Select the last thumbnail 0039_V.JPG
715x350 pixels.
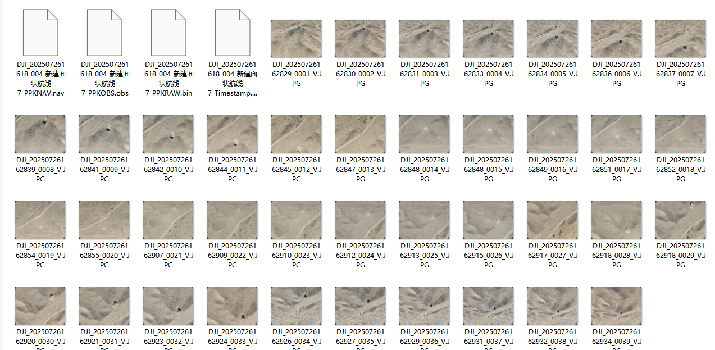click(616, 306)
